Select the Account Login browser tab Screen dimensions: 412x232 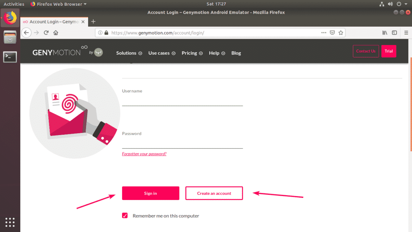click(53, 22)
